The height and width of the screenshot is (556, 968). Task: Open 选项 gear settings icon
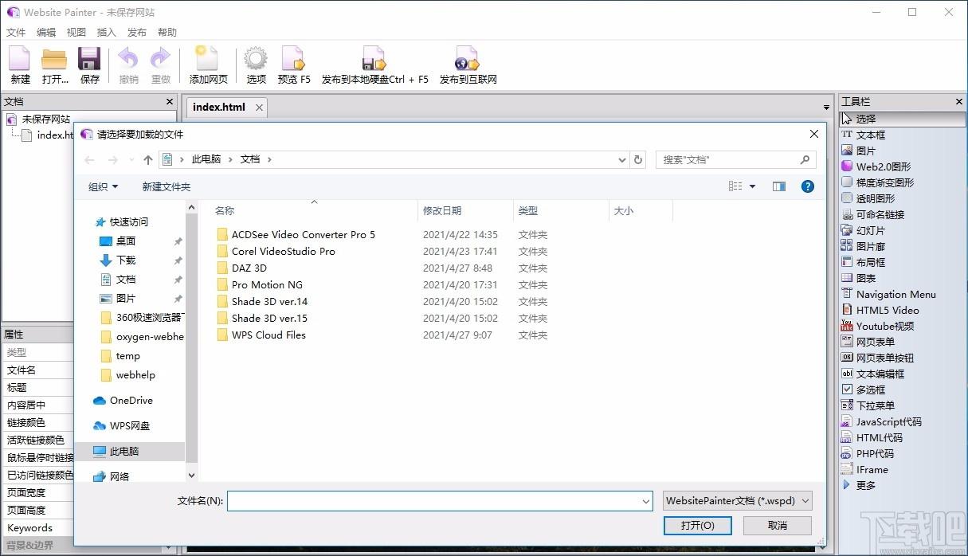pos(256,59)
